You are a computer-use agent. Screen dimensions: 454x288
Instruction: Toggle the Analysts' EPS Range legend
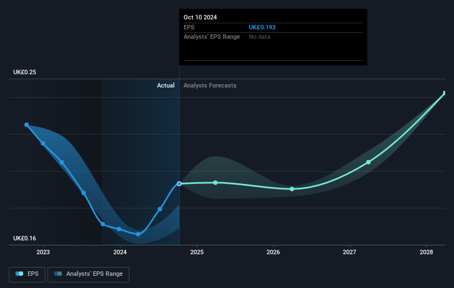tap(88, 274)
